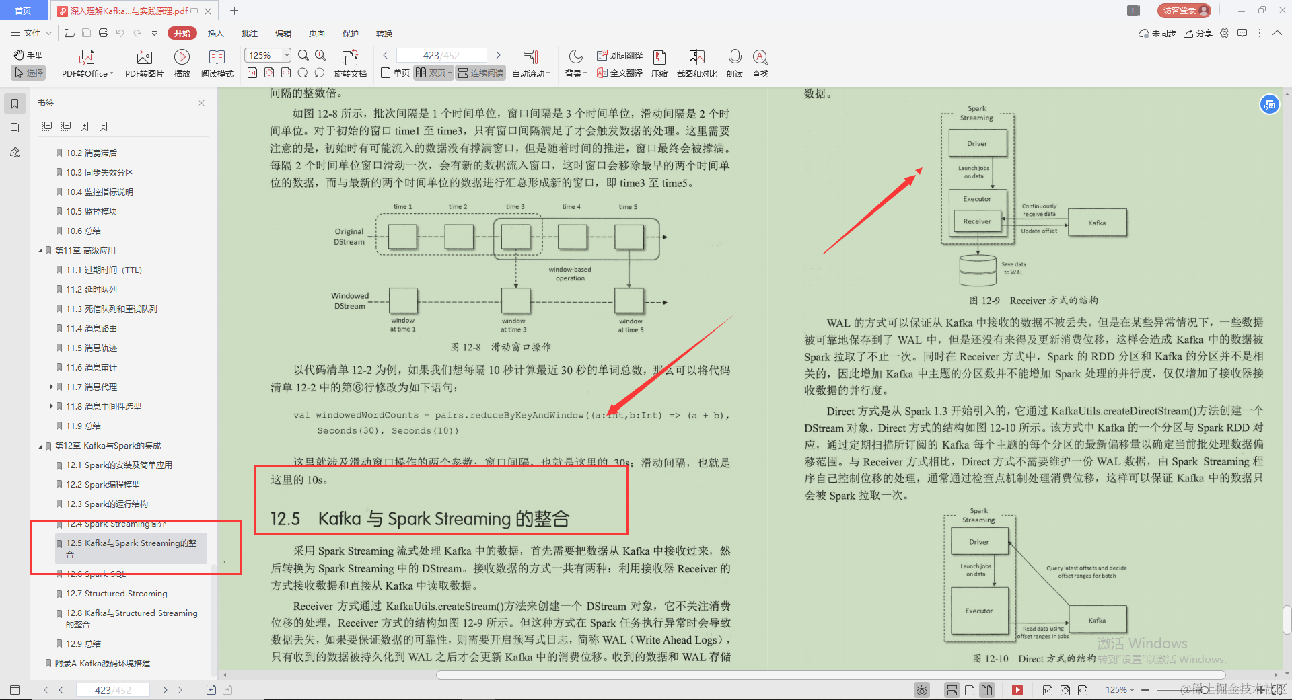Click the 访客登录 login button
This screenshot has width=1292, height=700.
tap(1183, 10)
